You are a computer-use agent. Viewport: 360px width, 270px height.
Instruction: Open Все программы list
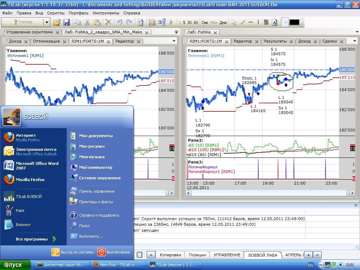(x=32, y=239)
